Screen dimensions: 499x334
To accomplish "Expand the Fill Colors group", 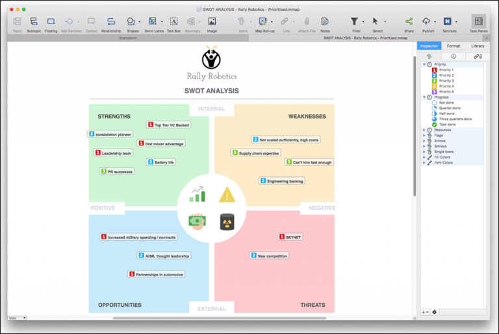I will (x=424, y=157).
